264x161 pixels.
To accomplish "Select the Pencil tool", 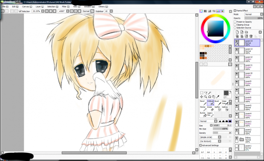I will [203, 103].
